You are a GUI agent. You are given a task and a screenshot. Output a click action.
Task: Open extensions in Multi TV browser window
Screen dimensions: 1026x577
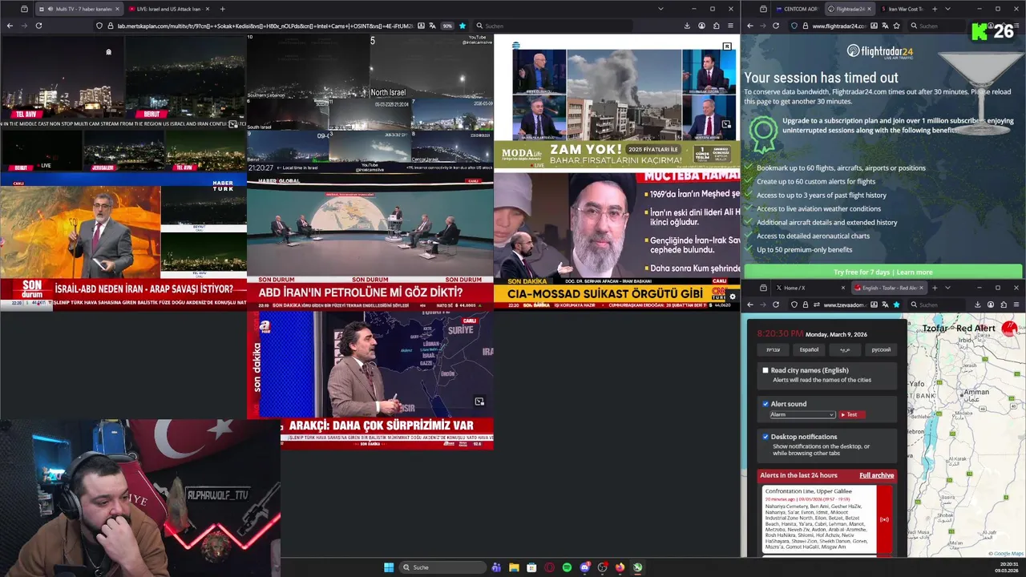pyautogui.click(x=716, y=26)
